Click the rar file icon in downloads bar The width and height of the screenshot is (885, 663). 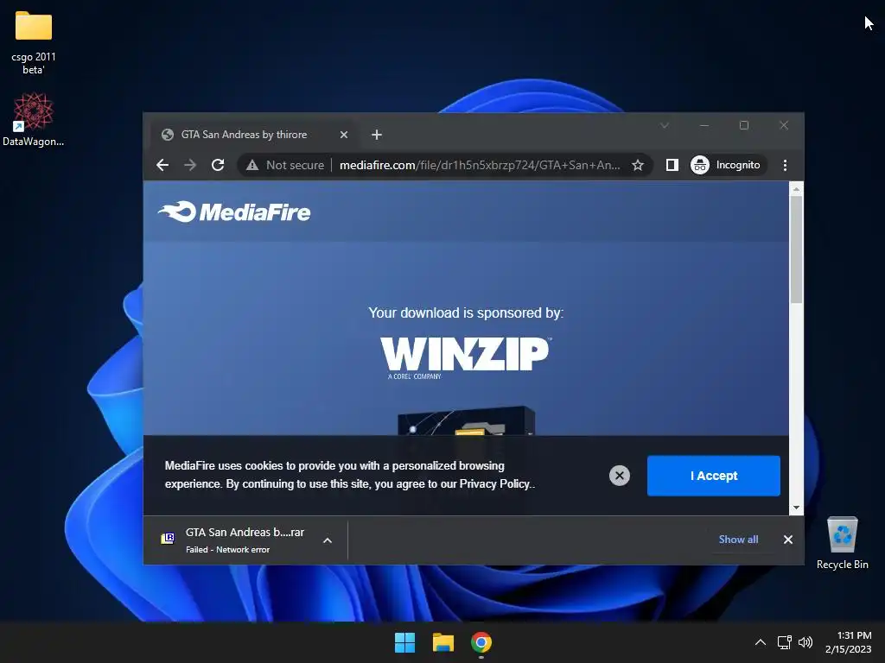point(168,539)
